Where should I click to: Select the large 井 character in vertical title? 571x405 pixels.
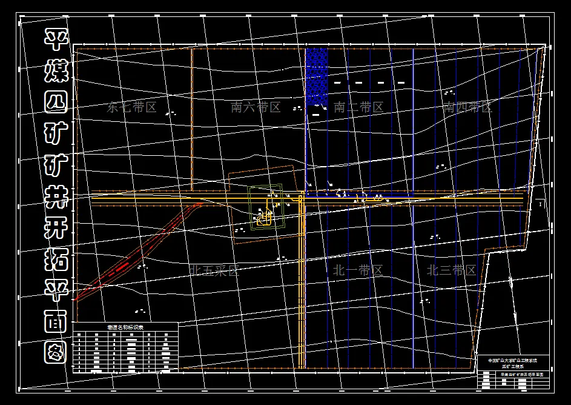[56, 197]
